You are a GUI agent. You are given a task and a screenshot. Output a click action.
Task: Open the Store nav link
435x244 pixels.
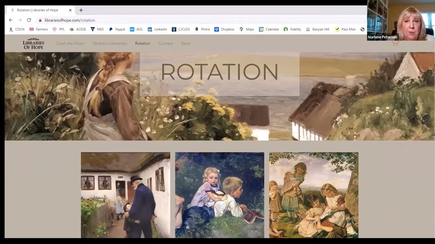coord(186,43)
